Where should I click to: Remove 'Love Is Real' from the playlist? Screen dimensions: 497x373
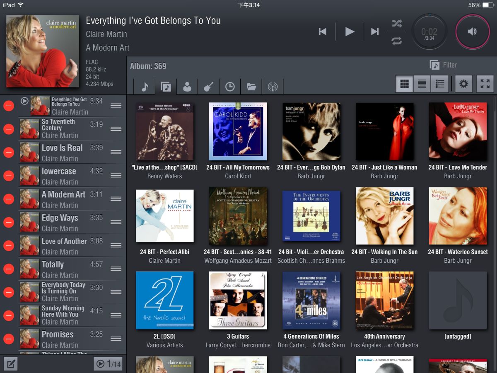8,153
